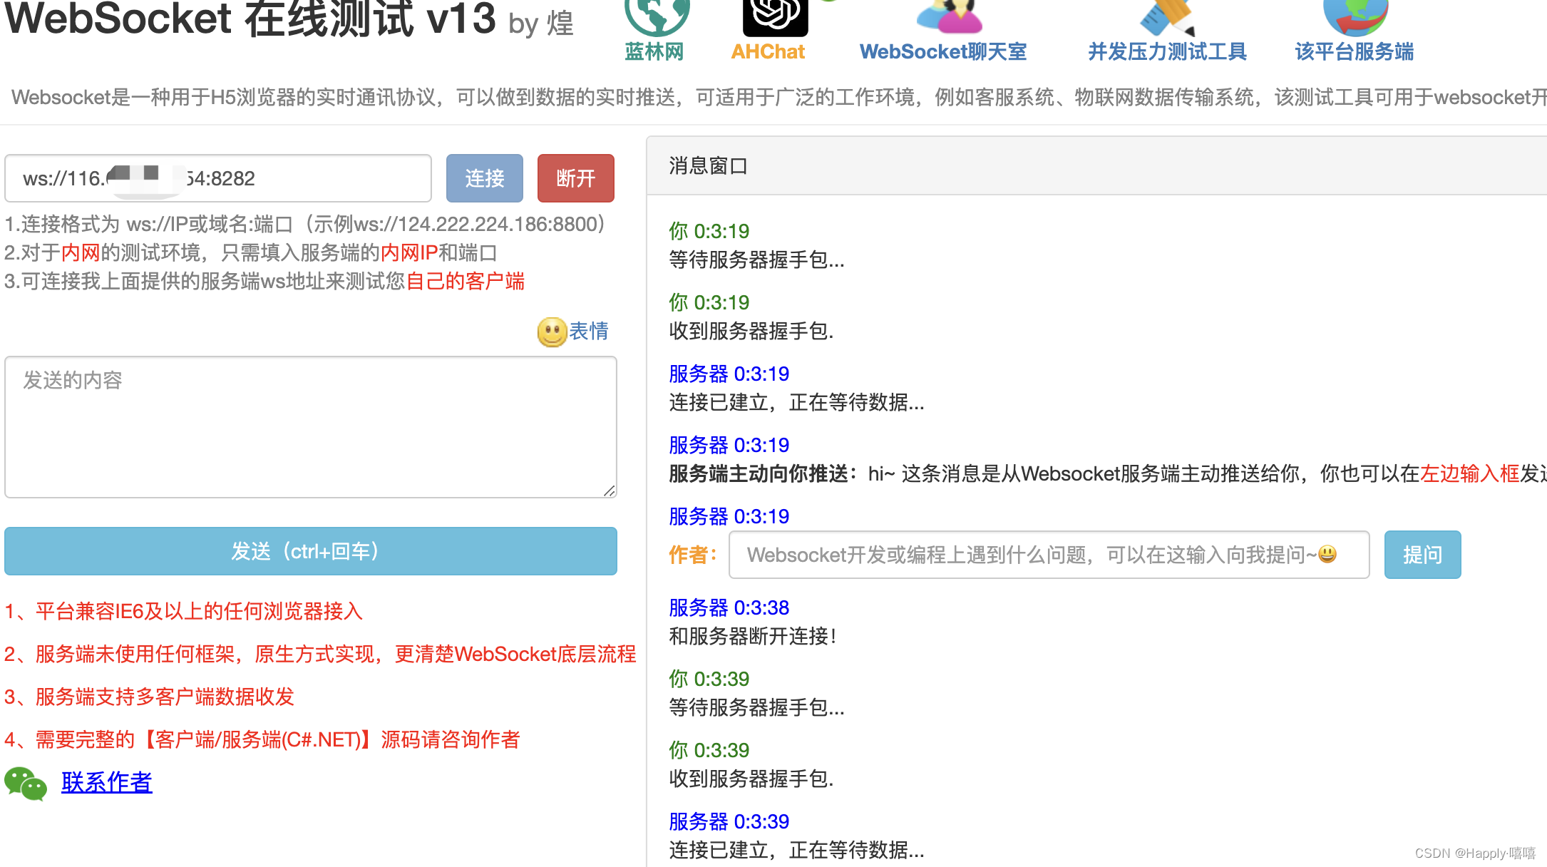This screenshot has width=1547, height=867.
Task: Click the timestamp 你 0:3:39 above 收到服务器握手包
Action: [x=709, y=750]
